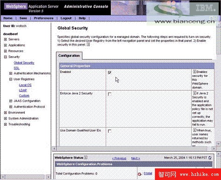Collapse the Security tree node
221x180 pixels.
[6, 57]
